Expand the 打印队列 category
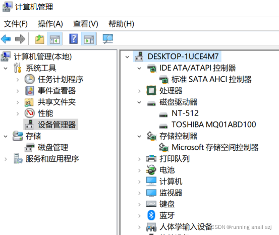 [x=139, y=159]
